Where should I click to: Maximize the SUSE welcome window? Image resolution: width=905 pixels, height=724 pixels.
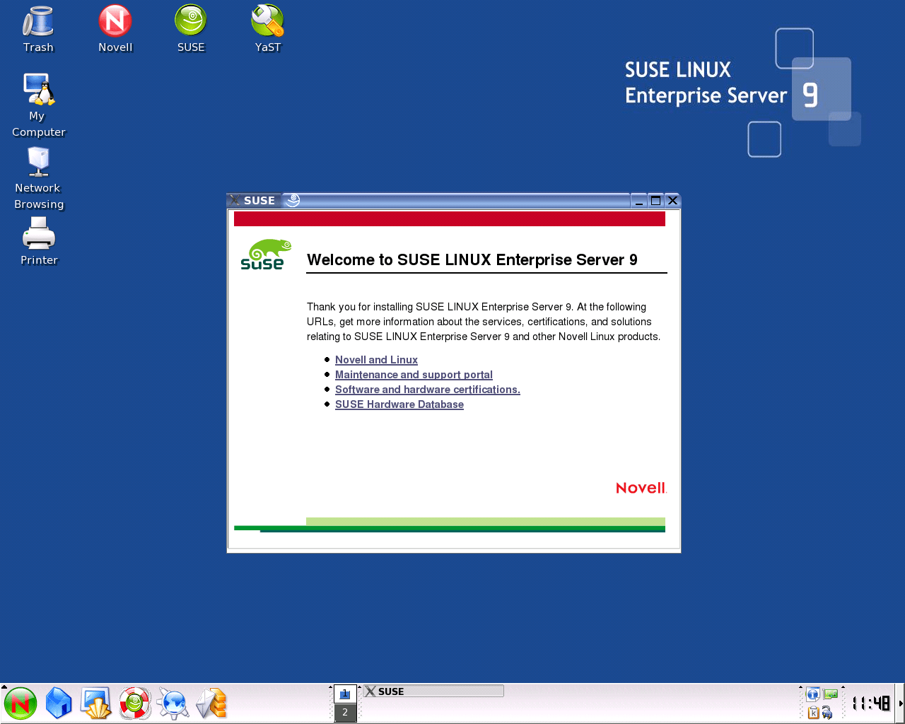point(655,201)
